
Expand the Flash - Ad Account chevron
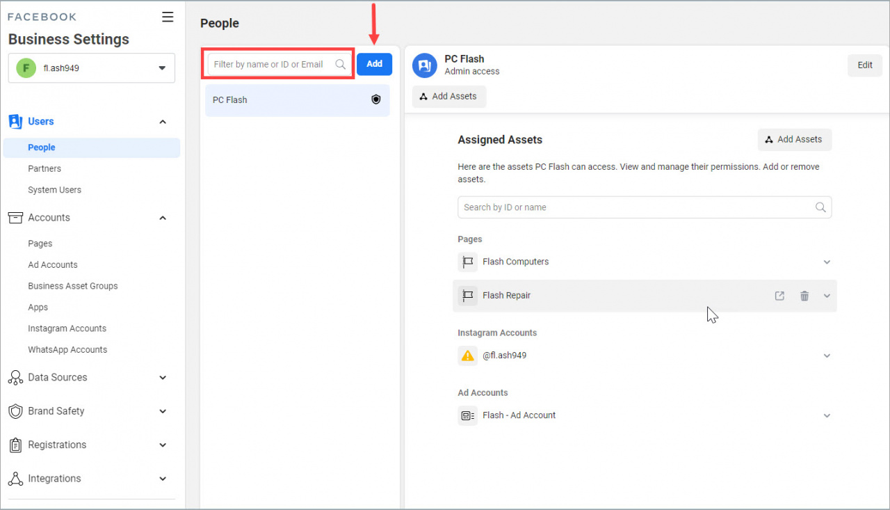click(827, 415)
